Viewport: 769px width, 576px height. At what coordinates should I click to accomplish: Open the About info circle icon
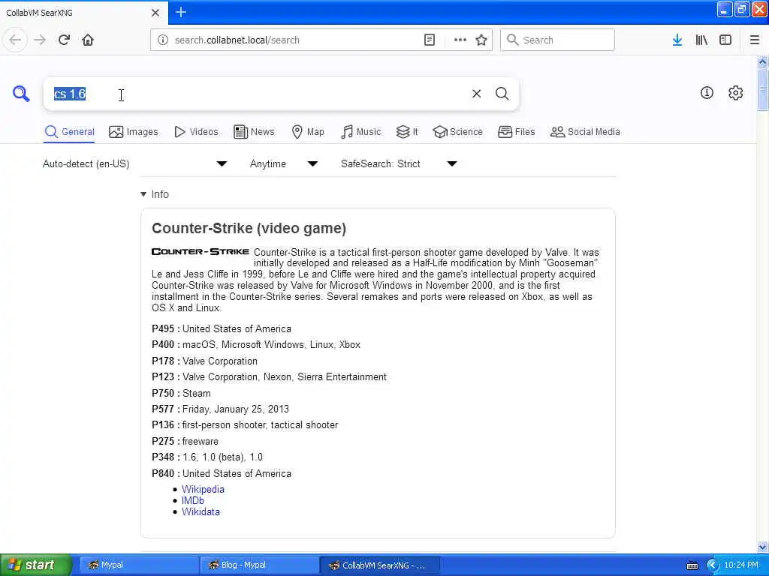click(707, 92)
